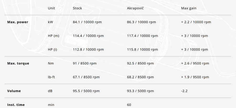Click the + 1.9 / 9500 rpm gain
The width and height of the screenshot is (236, 108).
(x=195, y=77)
